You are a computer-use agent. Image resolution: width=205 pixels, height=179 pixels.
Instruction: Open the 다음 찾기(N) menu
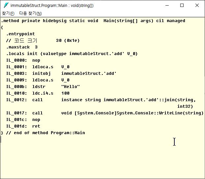[x=30, y=14]
